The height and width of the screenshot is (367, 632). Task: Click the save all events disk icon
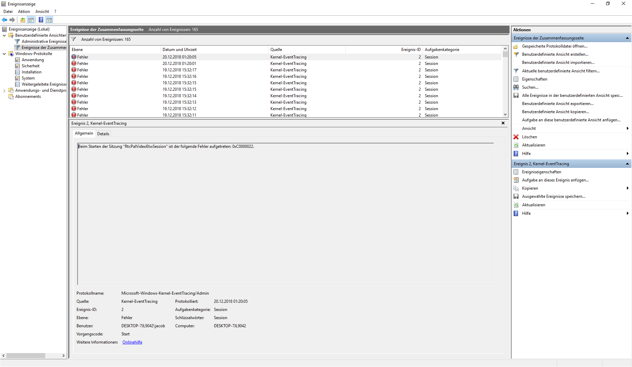click(516, 95)
